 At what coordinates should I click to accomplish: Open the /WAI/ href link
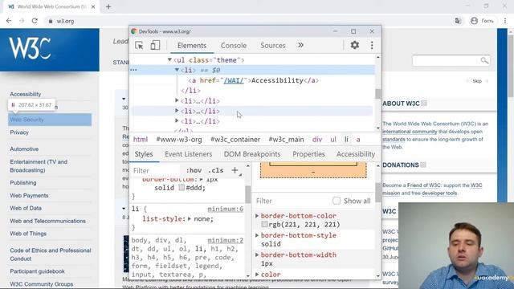(234, 80)
